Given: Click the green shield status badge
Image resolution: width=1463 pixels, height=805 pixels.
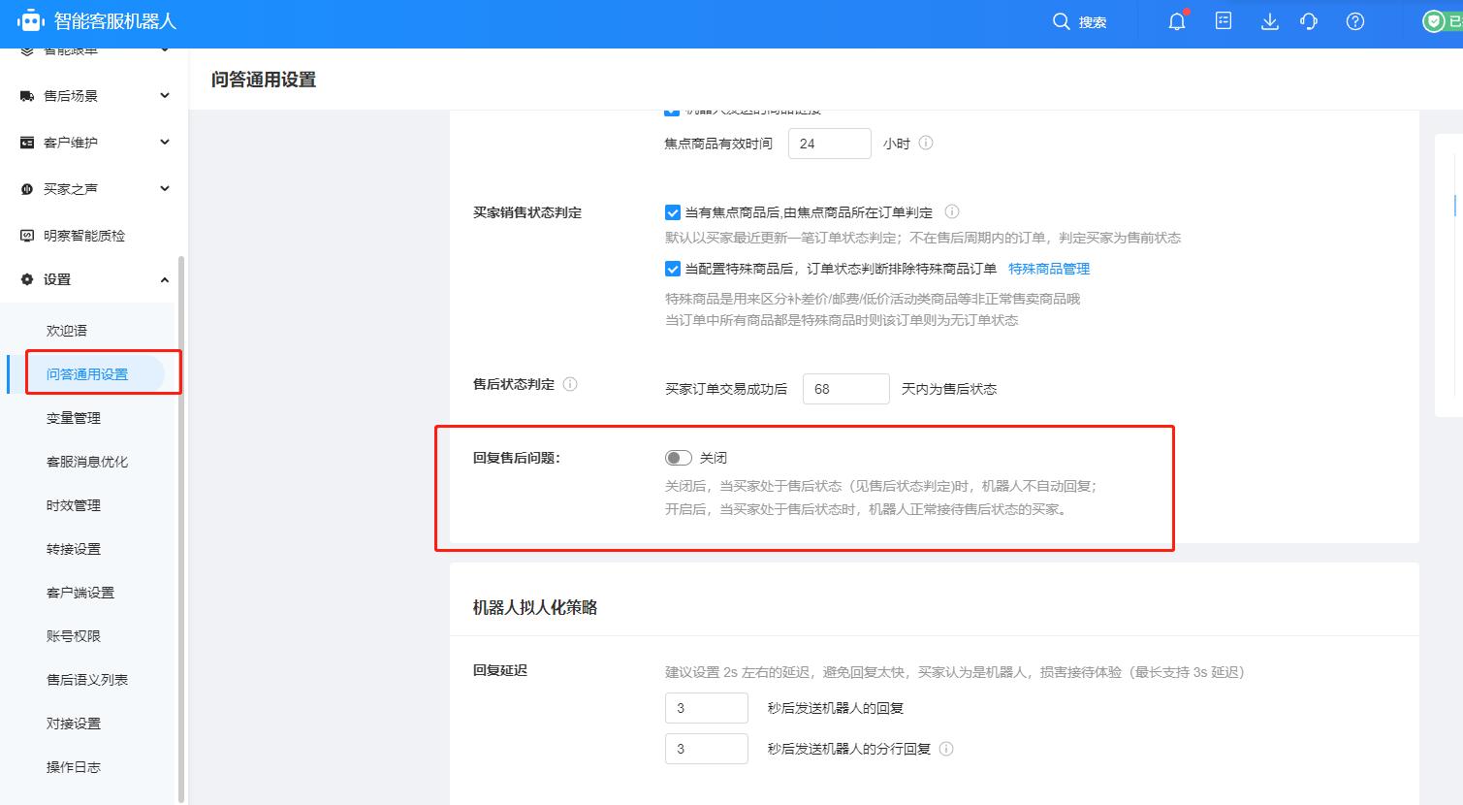Looking at the screenshot, I should (x=1434, y=21).
